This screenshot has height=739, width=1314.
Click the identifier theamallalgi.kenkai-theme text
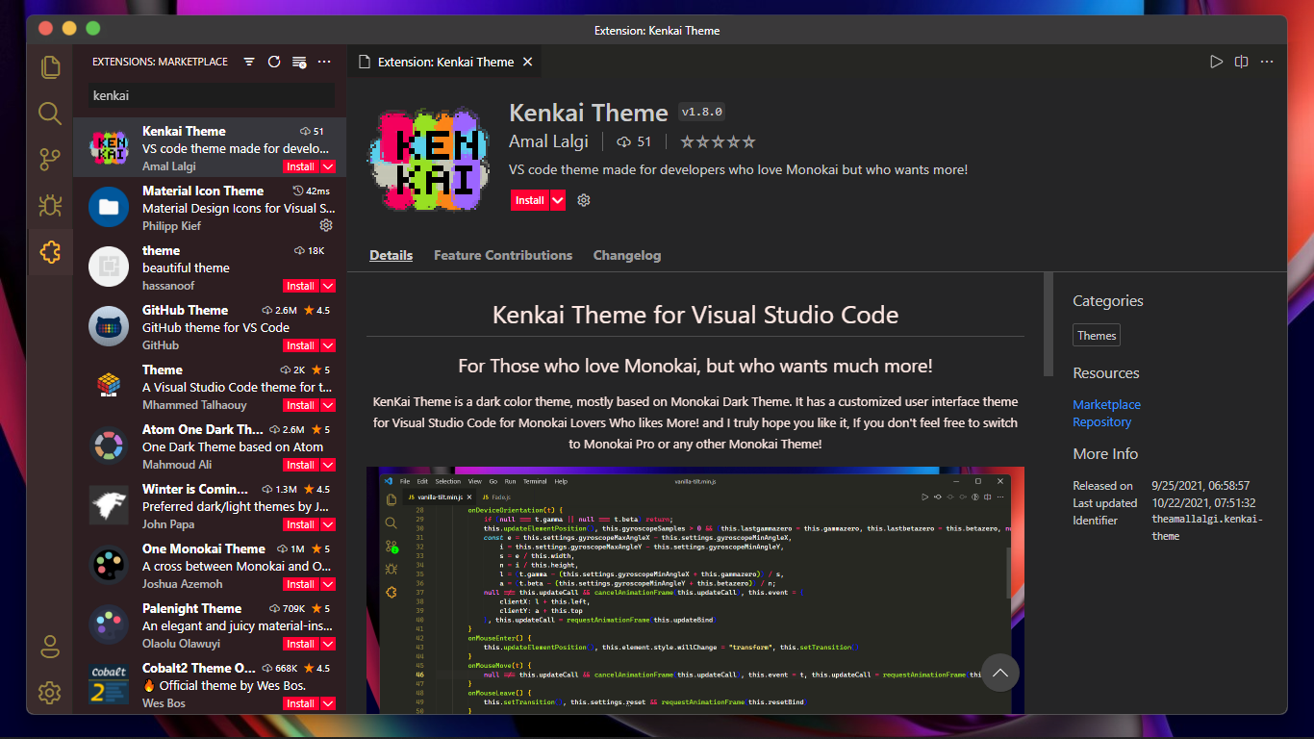pyautogui.click(x=1207, y=527)
